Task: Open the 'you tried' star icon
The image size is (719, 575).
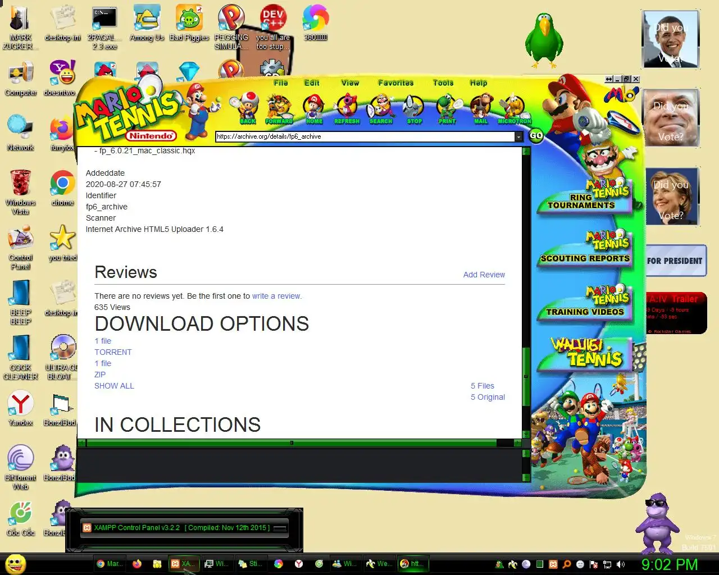Action: tap(62, 244)
